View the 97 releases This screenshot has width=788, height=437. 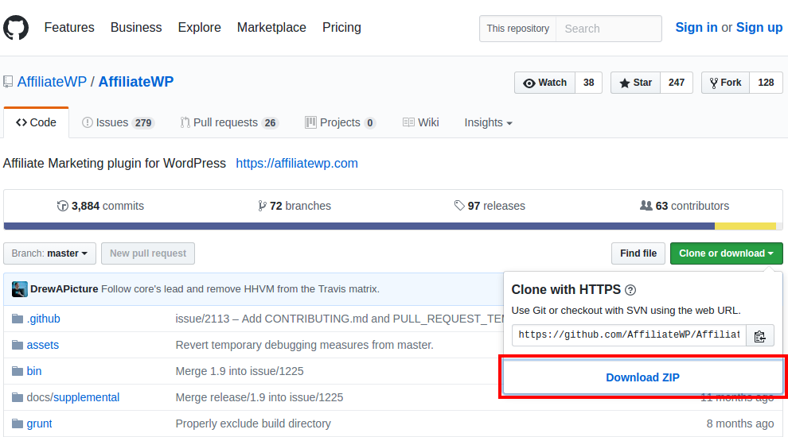[490, 206]
